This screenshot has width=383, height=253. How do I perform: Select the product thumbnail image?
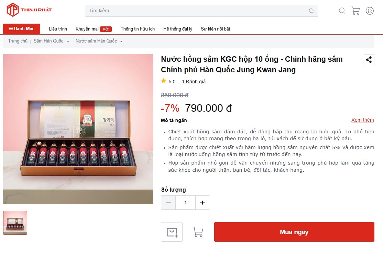(15, 223)
